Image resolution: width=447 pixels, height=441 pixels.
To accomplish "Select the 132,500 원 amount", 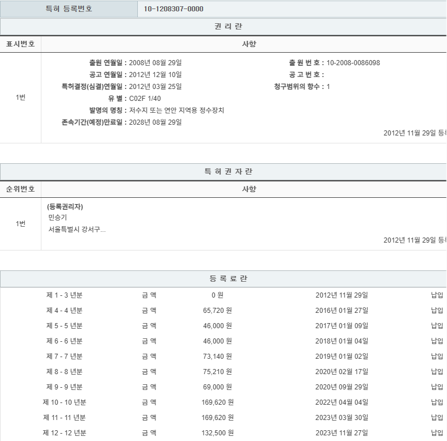I will [217, 433].
